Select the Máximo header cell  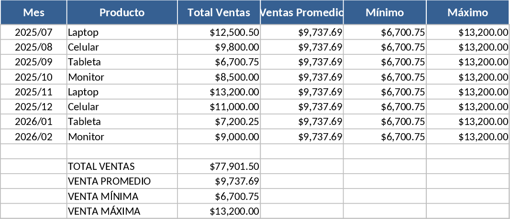[x=467, y=12]
